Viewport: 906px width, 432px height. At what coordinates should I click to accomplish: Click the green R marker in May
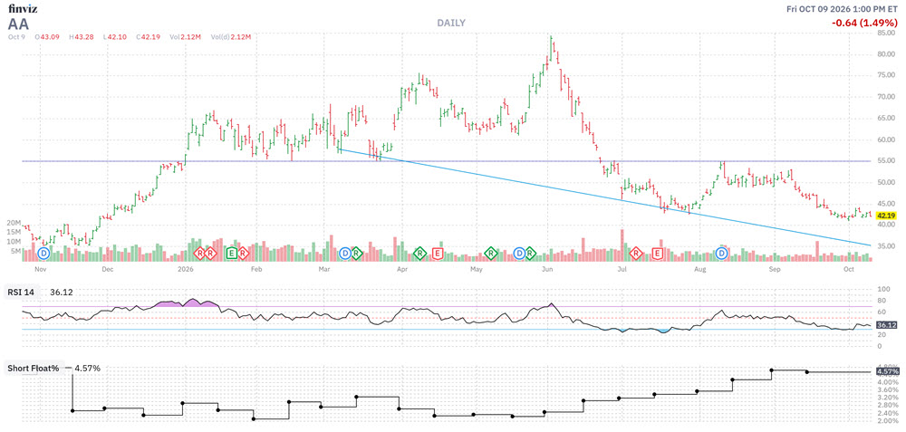(491, 253)
